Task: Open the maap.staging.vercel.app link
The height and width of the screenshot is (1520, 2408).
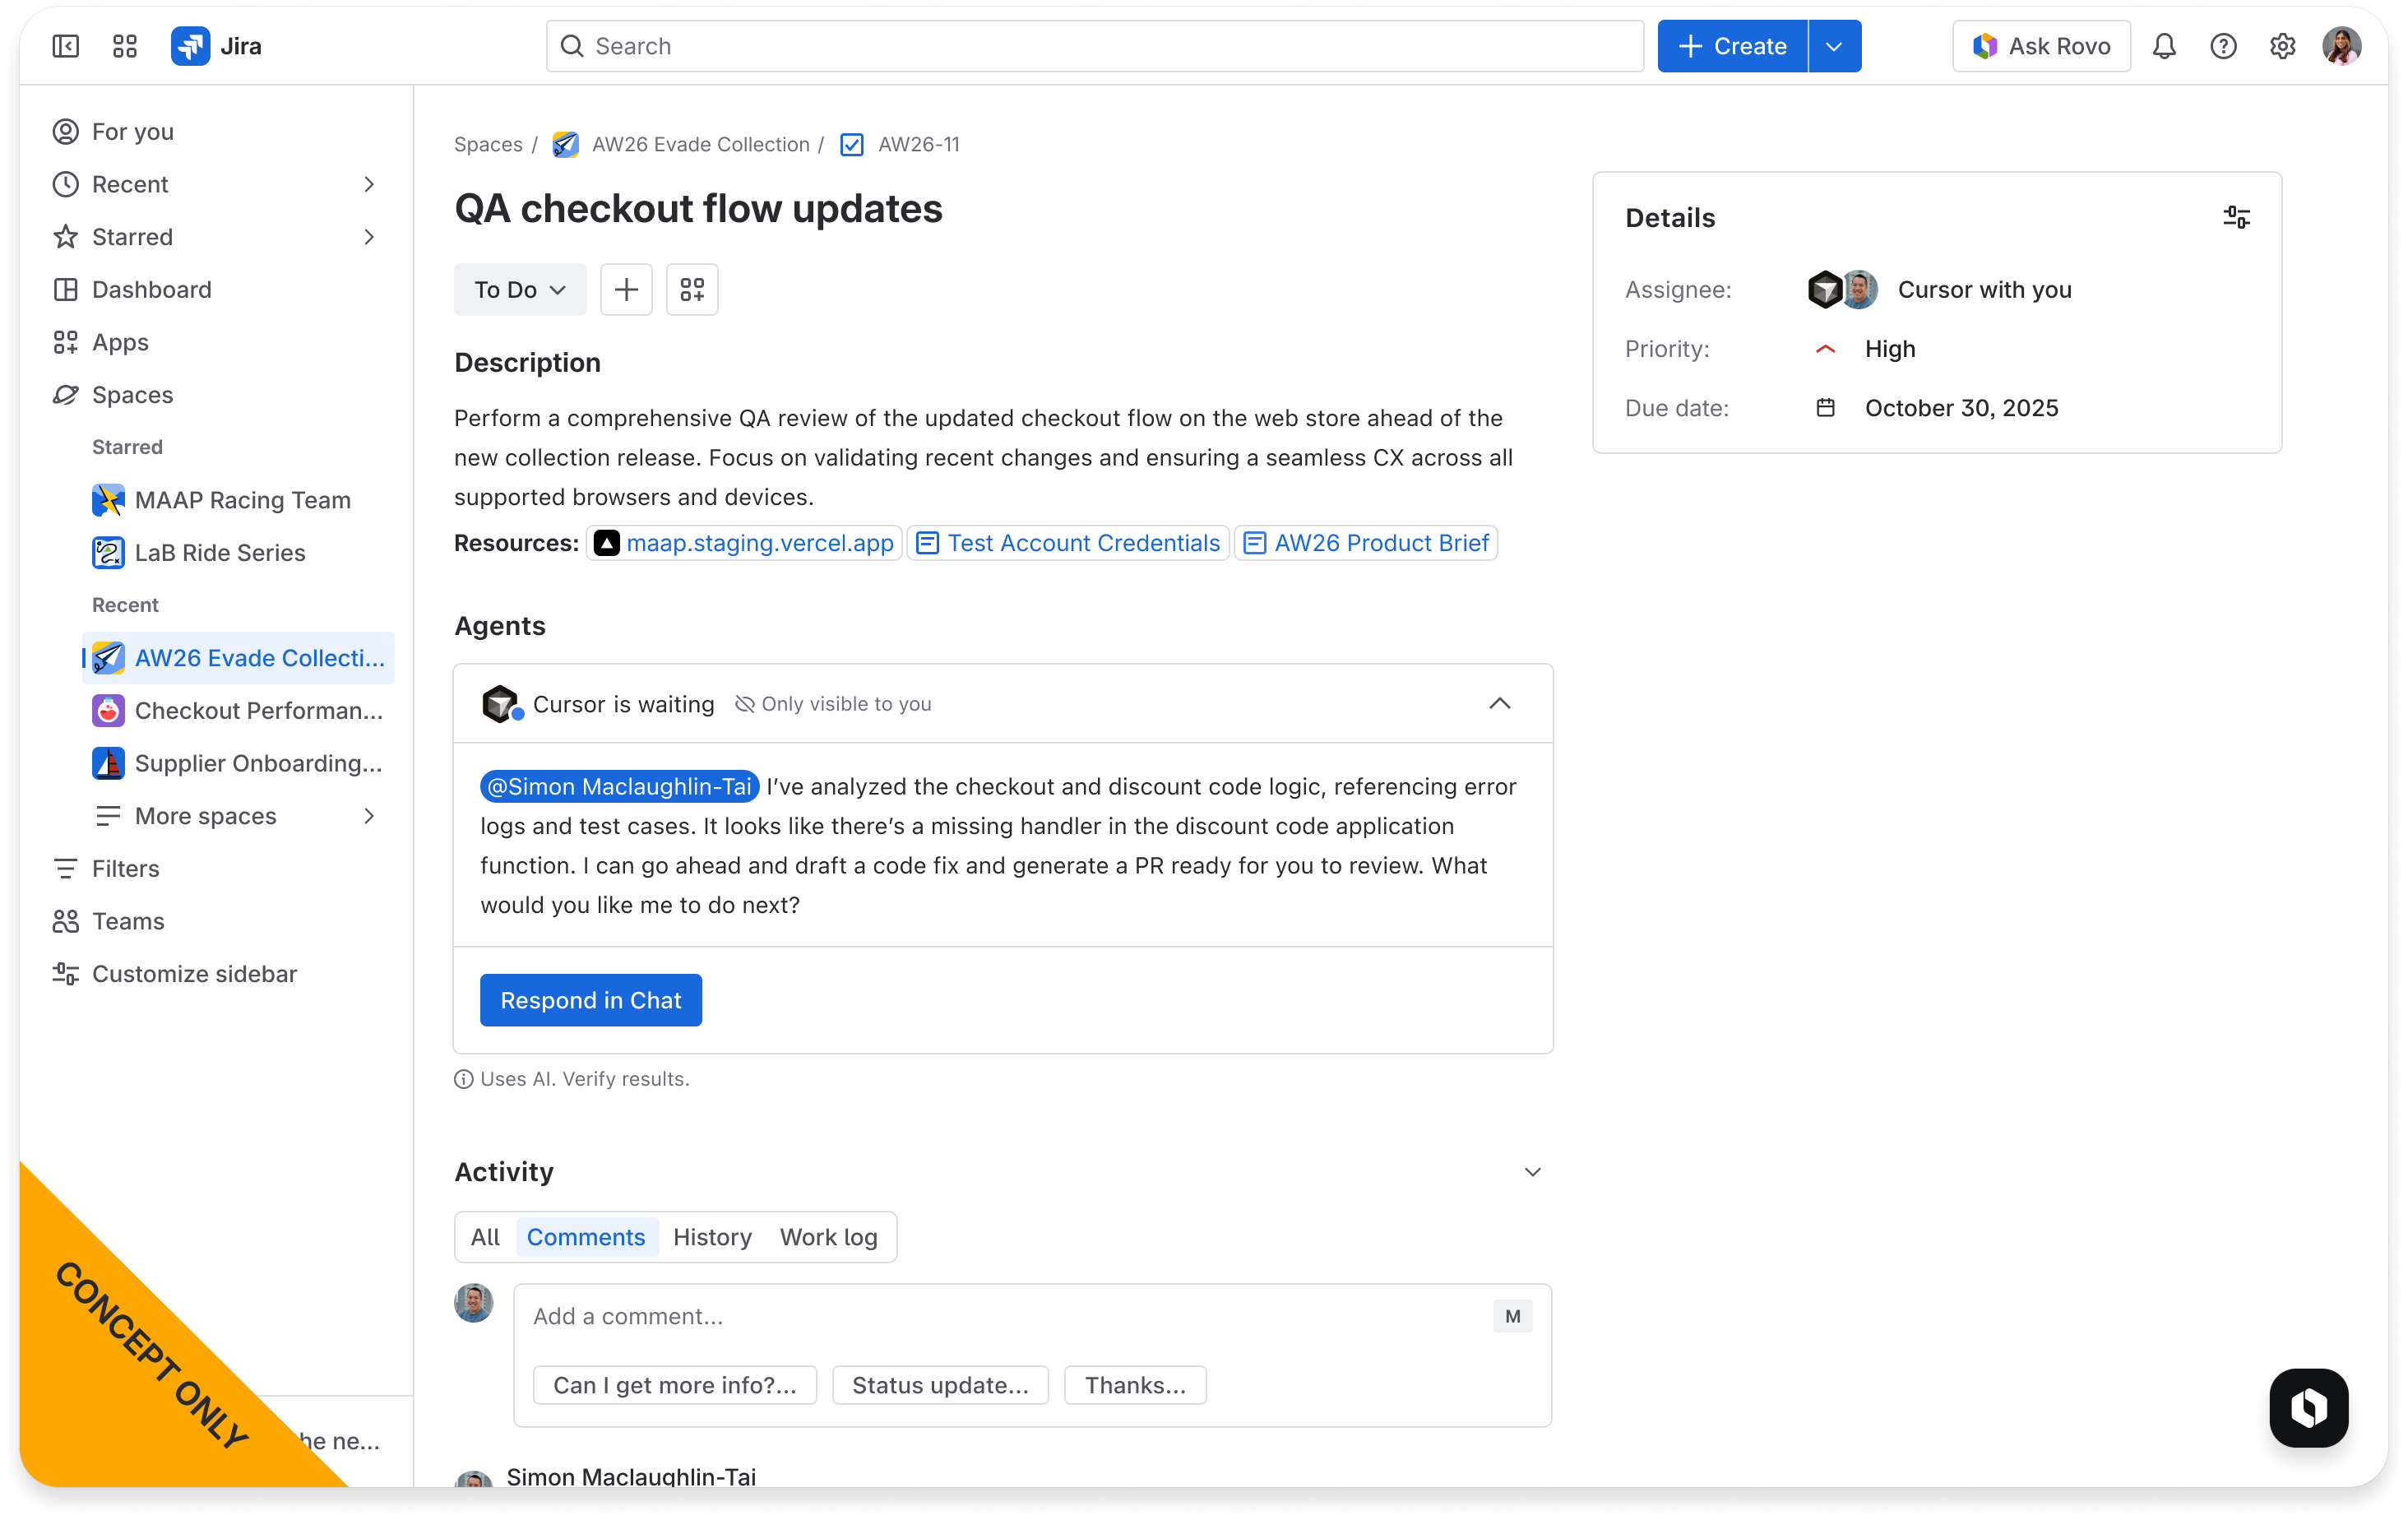Action: [x=760, y=543]
